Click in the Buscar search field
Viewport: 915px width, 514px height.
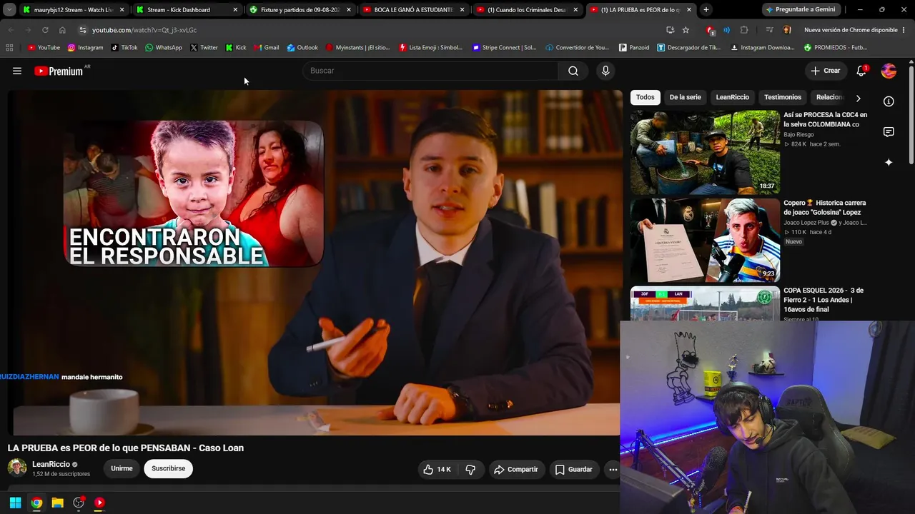(430, 71)
